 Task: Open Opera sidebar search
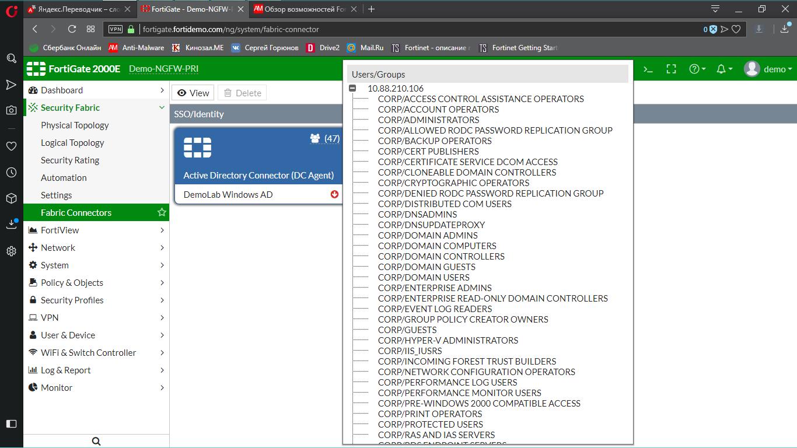[11, 58]
